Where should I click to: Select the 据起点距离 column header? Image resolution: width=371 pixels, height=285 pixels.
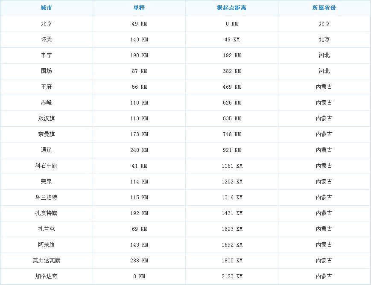pos(231,8)
